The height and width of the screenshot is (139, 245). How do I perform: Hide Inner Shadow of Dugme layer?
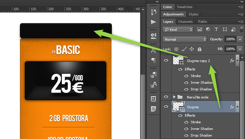coord(186,129)
